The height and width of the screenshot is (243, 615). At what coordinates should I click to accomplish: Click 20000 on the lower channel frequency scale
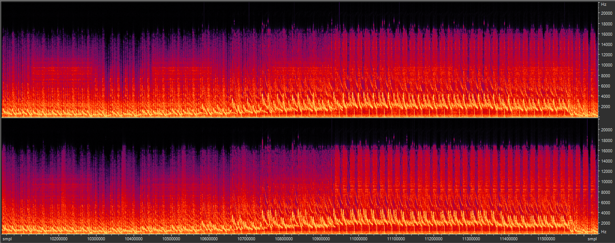click(x=607, y=130)
